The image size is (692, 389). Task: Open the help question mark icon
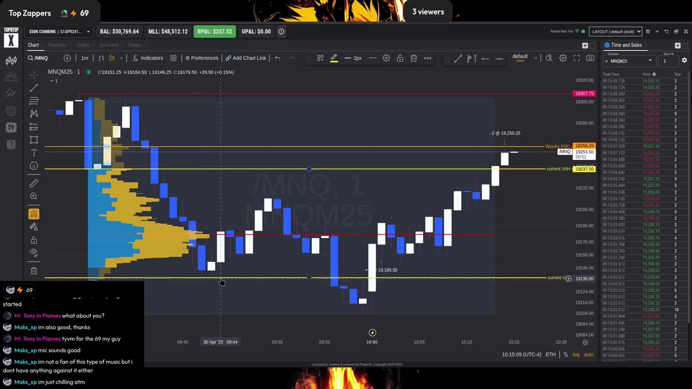tap(11, 144)
